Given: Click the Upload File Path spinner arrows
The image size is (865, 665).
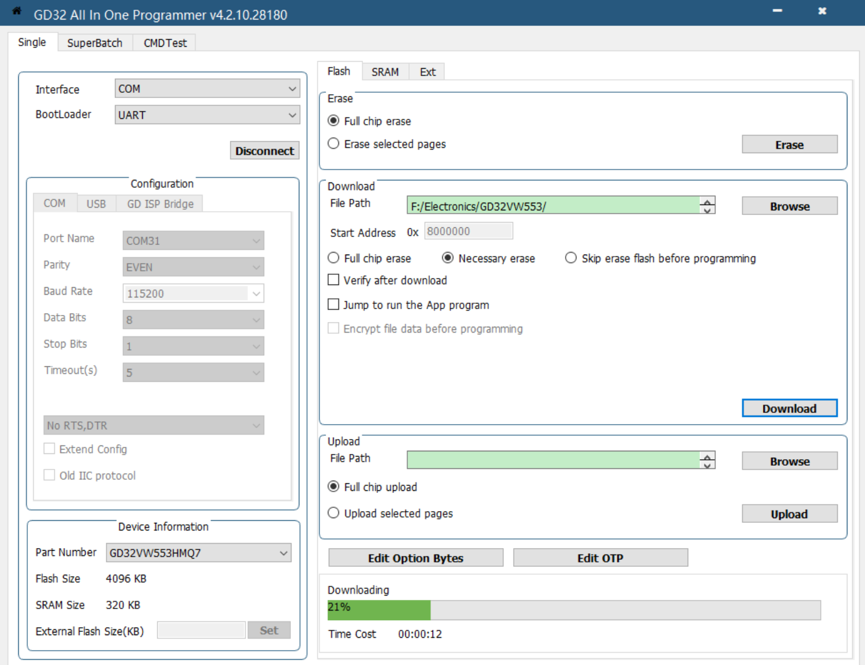Looking at the screenshot, I should 707,460.
